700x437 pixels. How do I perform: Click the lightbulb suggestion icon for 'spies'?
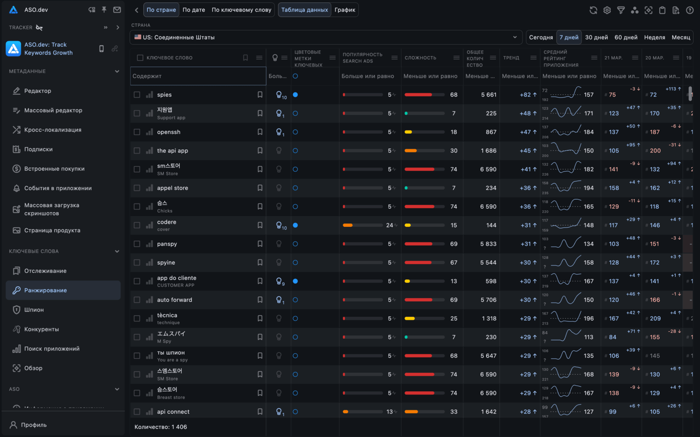pyautogui.click(x=279, y=95)
